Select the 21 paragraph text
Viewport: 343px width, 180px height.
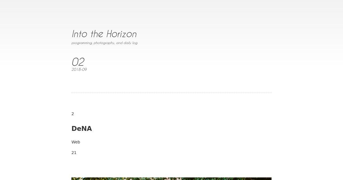coord(74,153)
